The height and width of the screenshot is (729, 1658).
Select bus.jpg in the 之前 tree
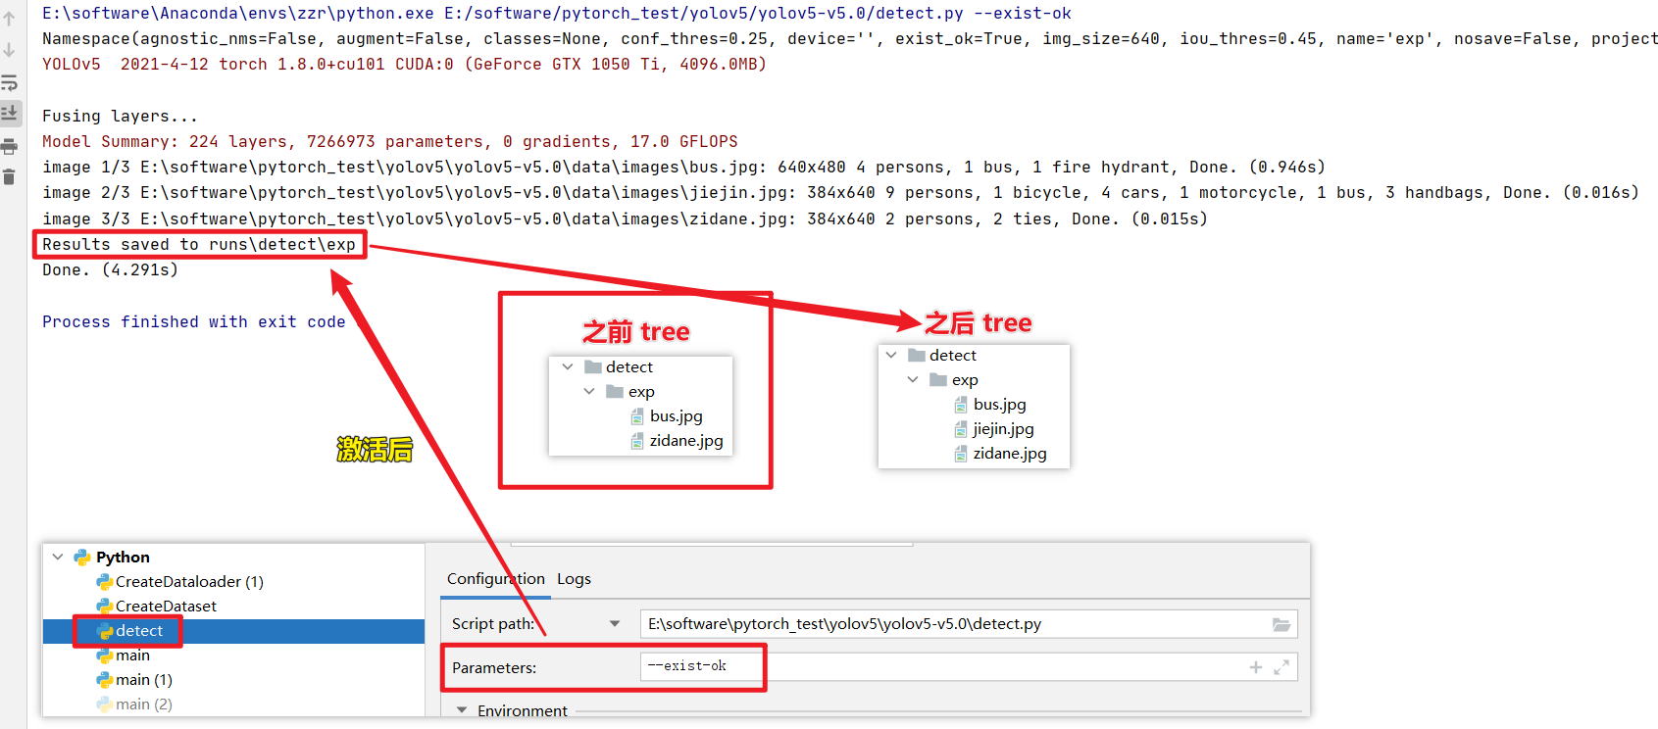(x=677, y=416)
